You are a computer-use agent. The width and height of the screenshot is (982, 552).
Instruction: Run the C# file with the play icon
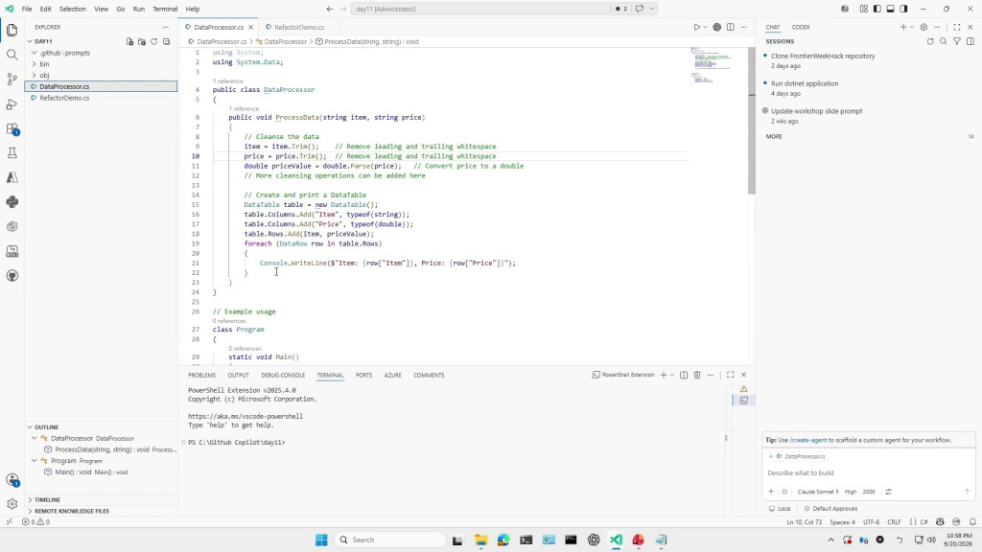click(x=696, y=28)
